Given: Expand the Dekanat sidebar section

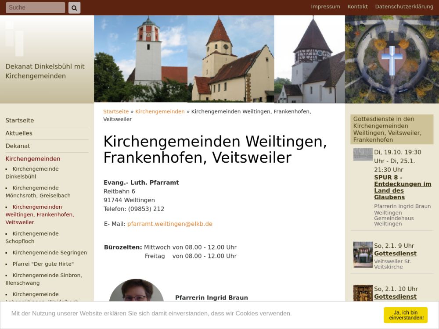Looking at the screenshot, I should pyautogui.click(x=18, y=146).
